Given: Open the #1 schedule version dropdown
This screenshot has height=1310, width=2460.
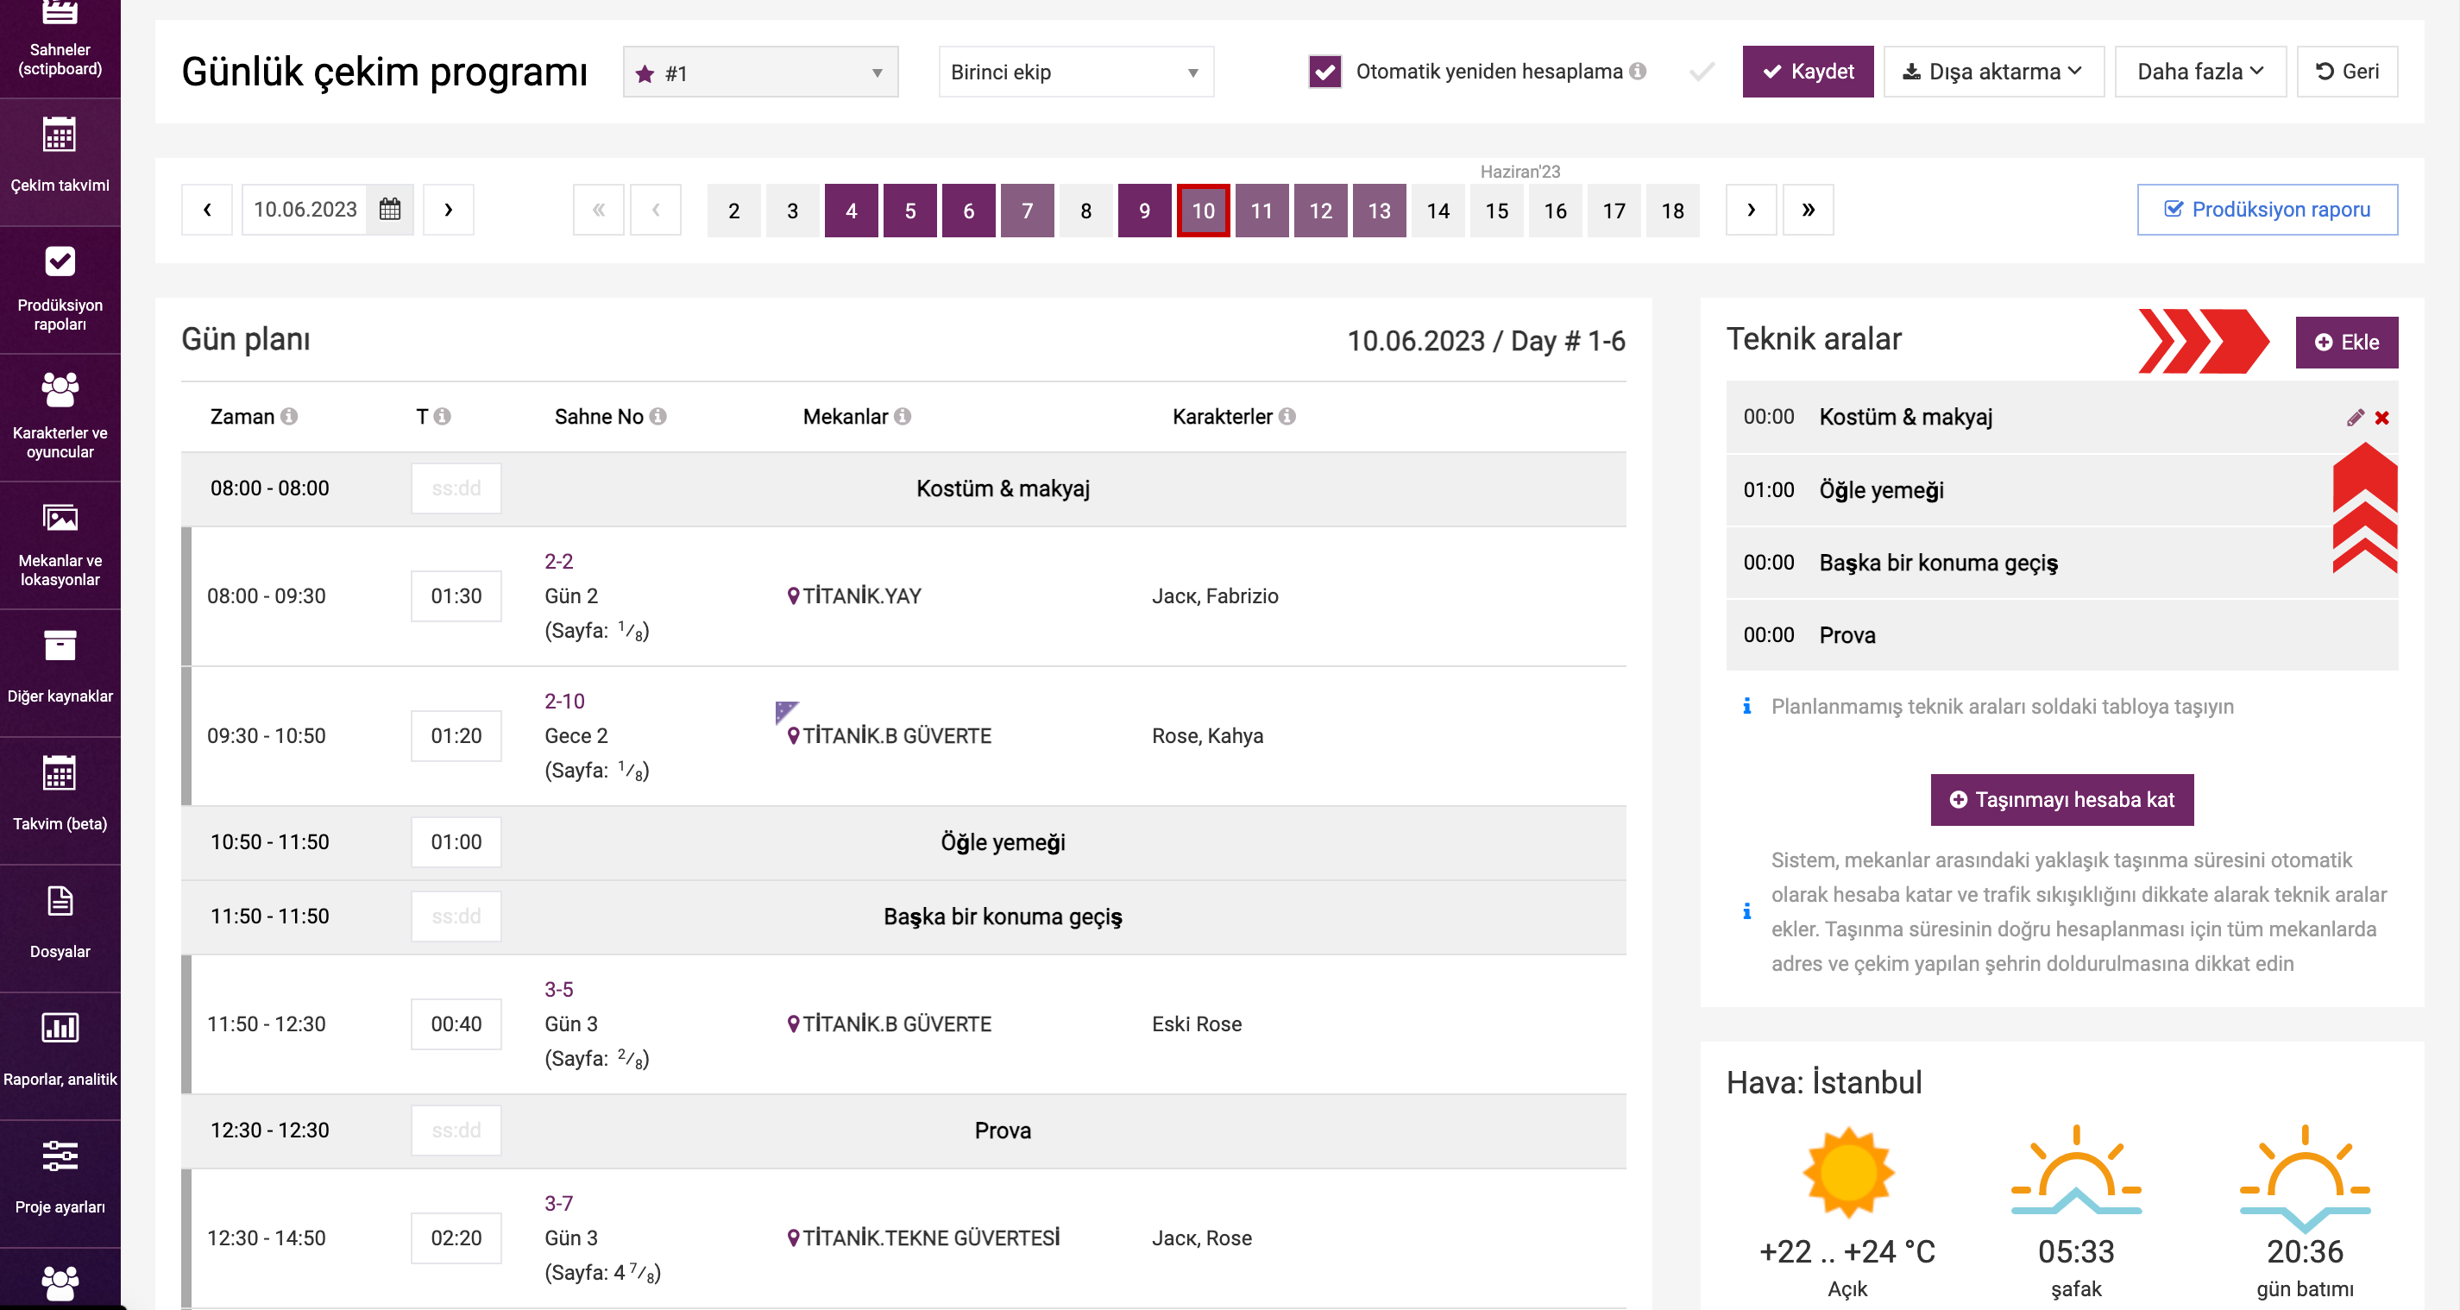Looking at the screenshot, I should click(x=760, y=72).
